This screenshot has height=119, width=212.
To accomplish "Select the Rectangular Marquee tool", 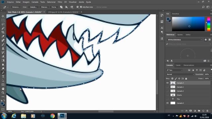I will point(3,20).
